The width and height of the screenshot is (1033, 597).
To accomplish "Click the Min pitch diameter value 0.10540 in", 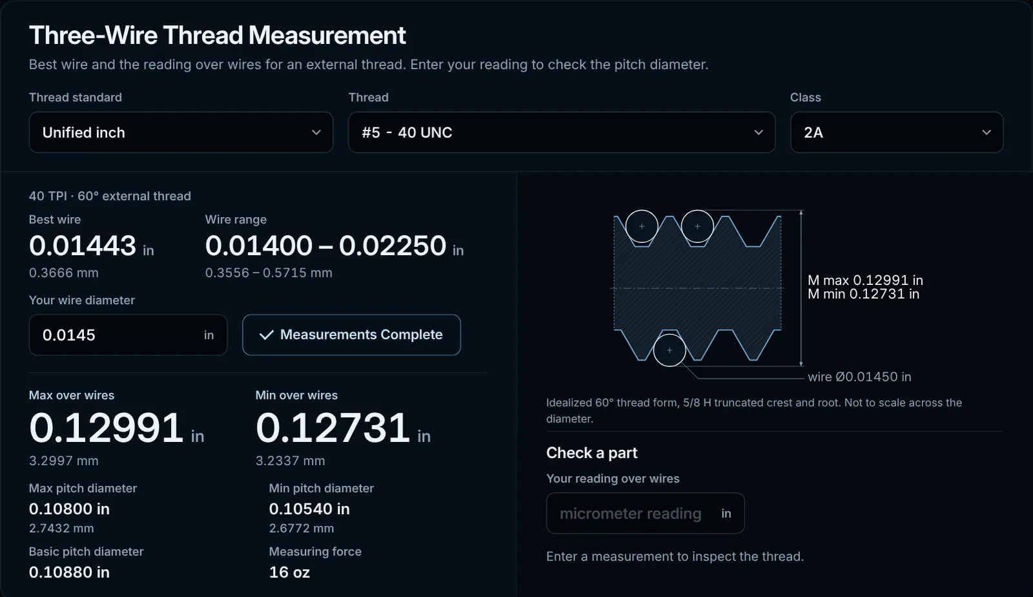I will click(309, 509).
